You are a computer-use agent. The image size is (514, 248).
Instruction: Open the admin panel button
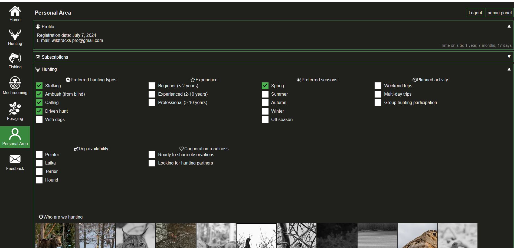tap(499, 13)
